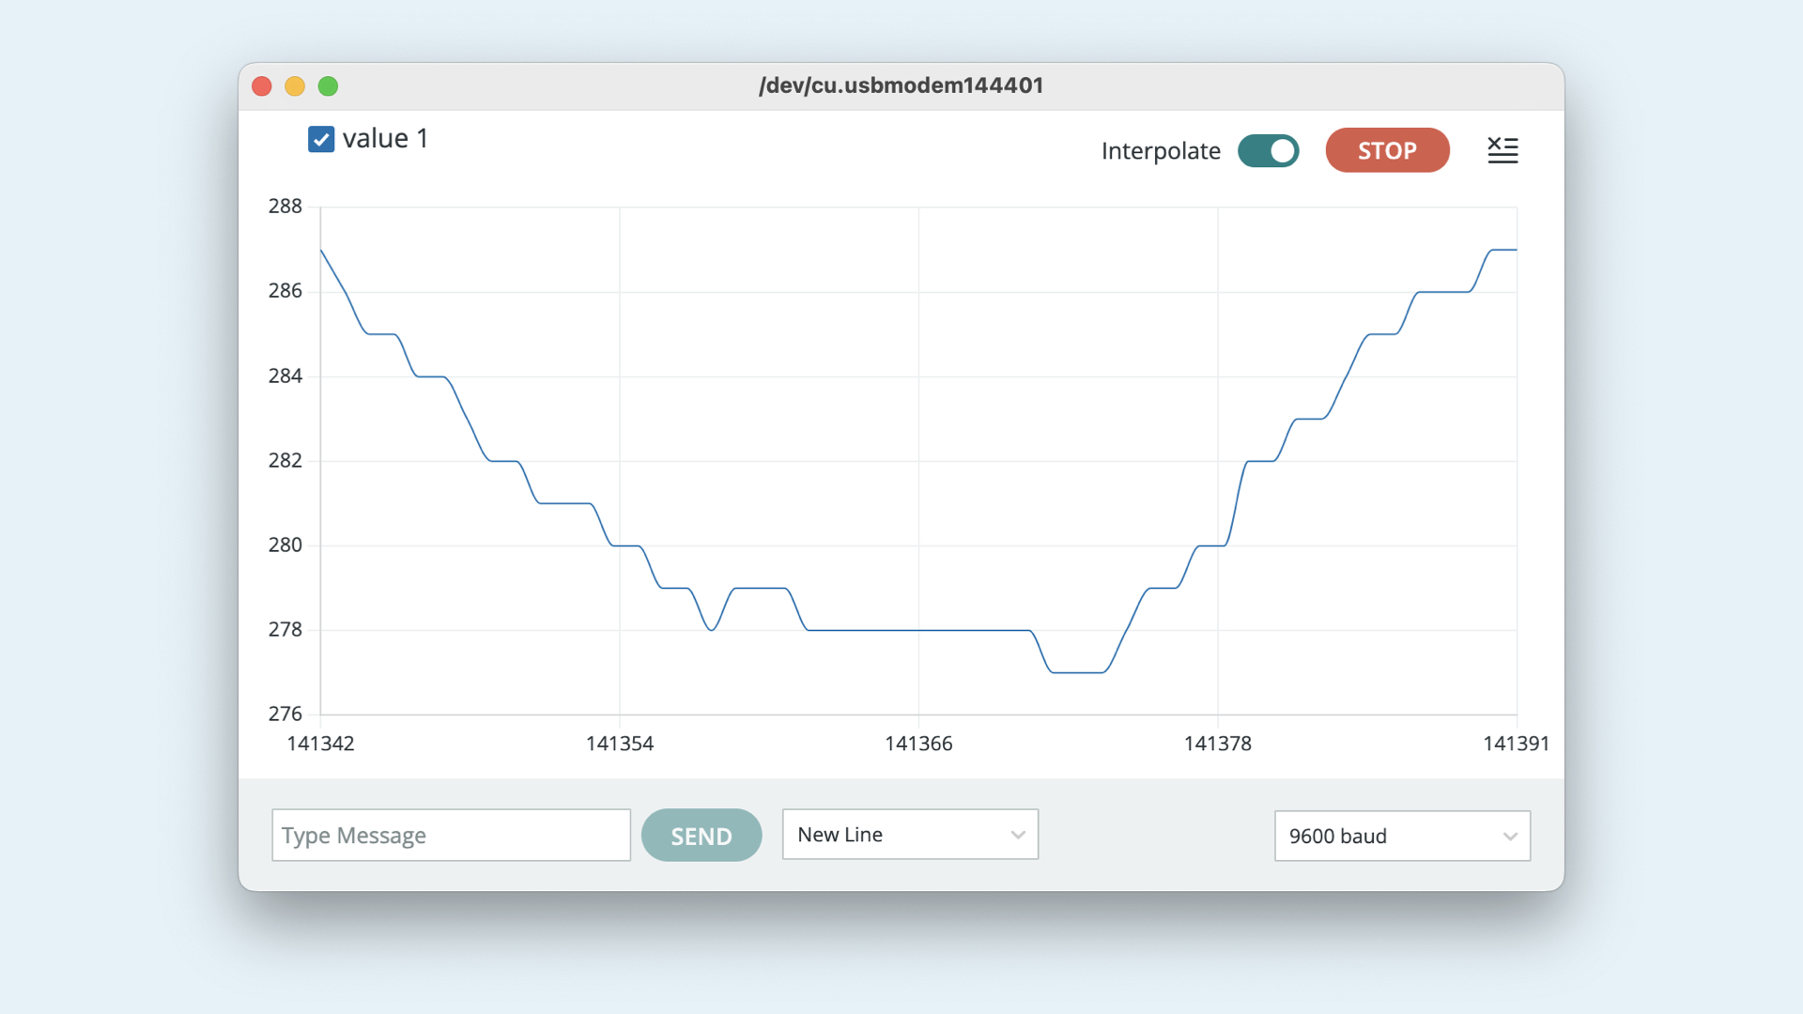Image resolution: width=1803 pixels, height=1014 pixels.
Task: Click y-axis label 288
Action: [285, 207]
